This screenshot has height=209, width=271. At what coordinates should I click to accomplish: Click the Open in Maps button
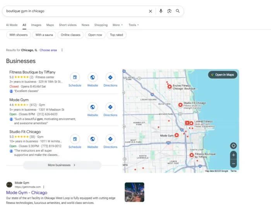click(223, 75)
